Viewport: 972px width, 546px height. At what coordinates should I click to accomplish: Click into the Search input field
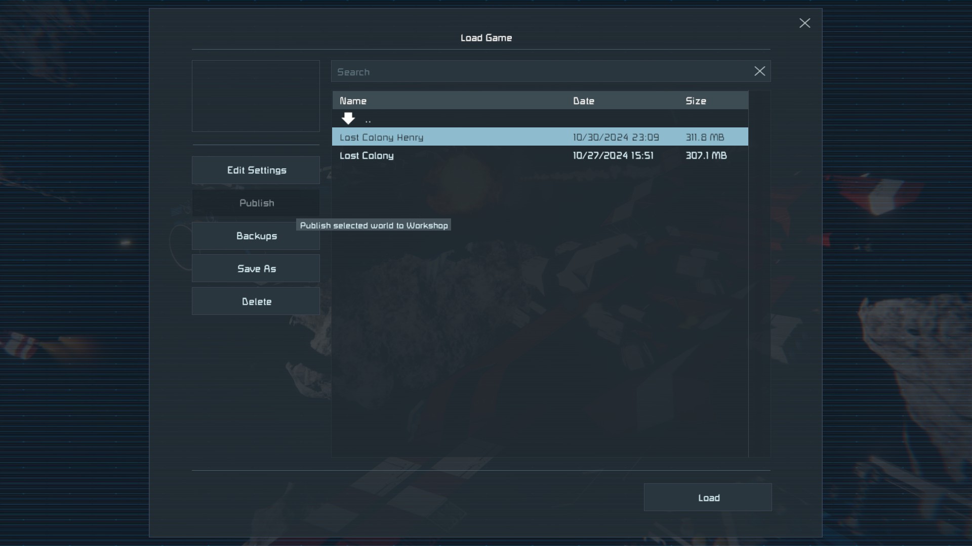[542, 72]
